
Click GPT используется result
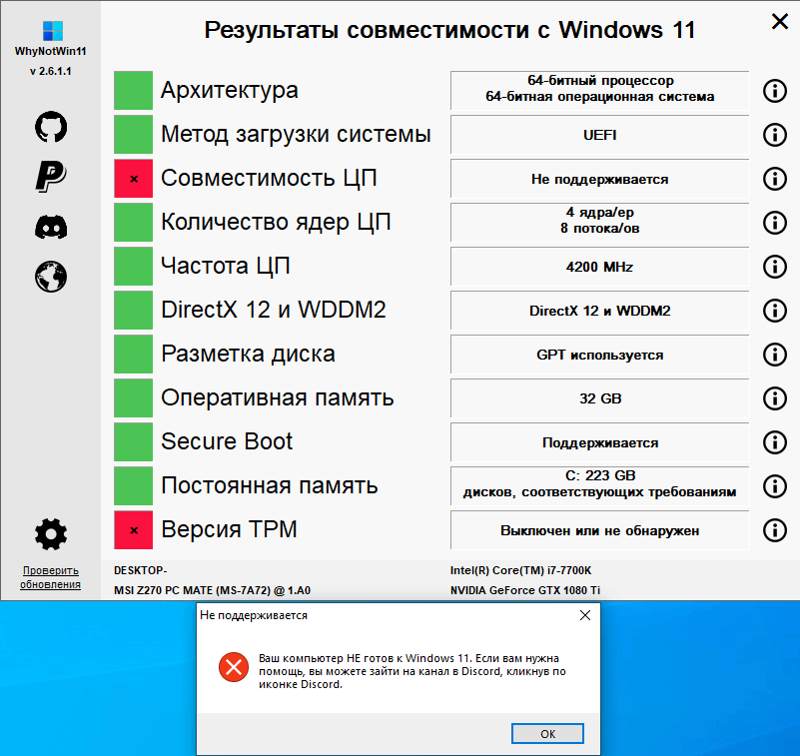click(600, 355)
